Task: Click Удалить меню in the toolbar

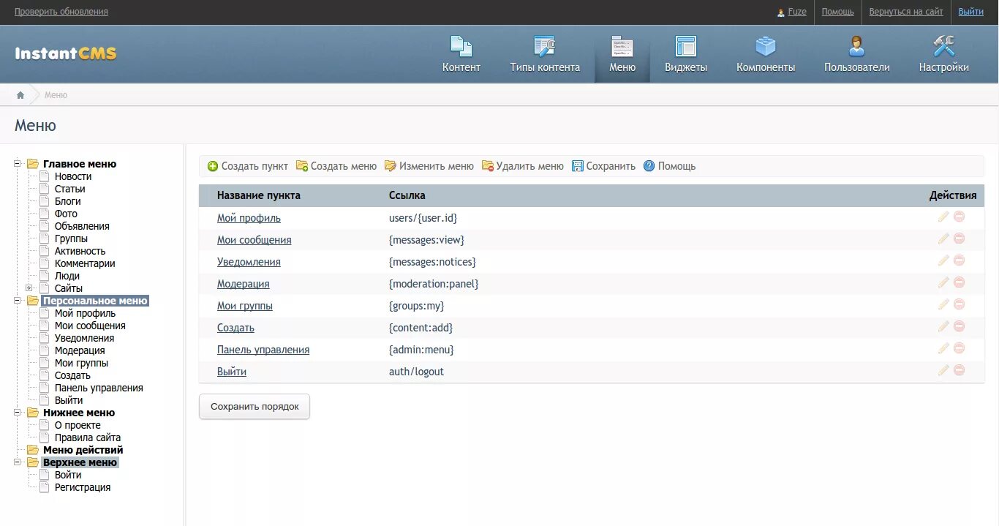Action: (x=523, y=166)
